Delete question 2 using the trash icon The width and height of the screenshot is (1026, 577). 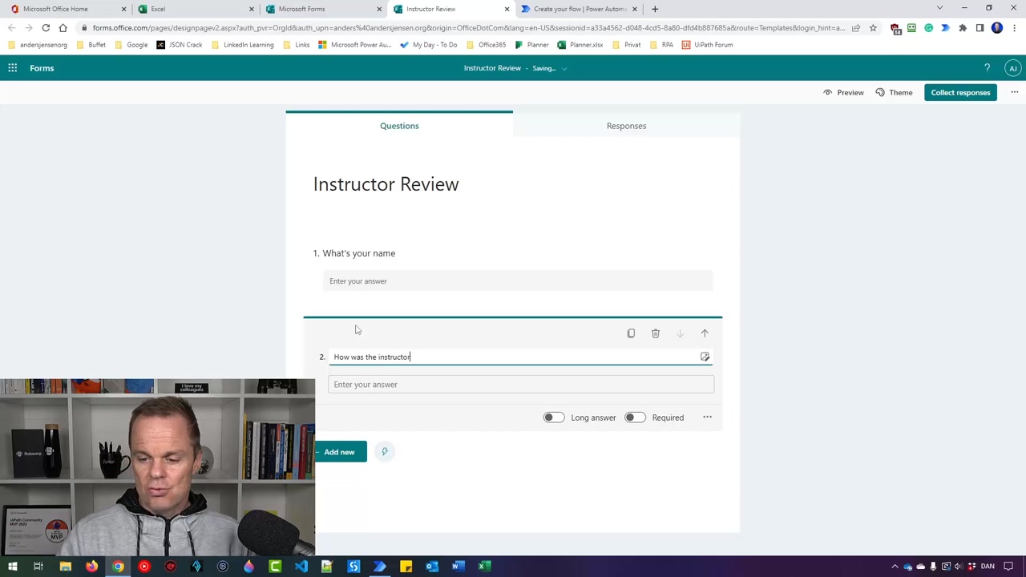[x=656, y=333]
